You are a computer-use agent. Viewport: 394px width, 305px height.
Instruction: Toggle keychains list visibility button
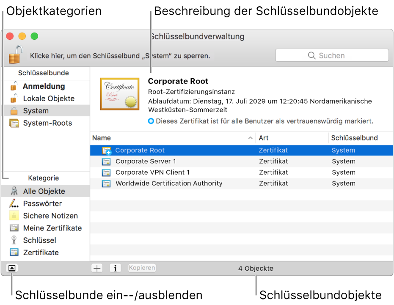tap(12, 268)
